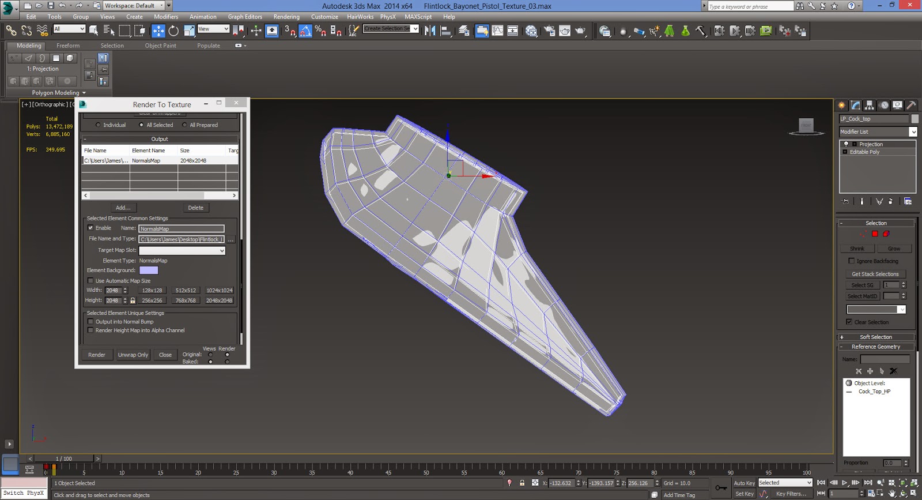Open the Hierarchy command panel tab

pyautogui.click(x=870, y=105)
